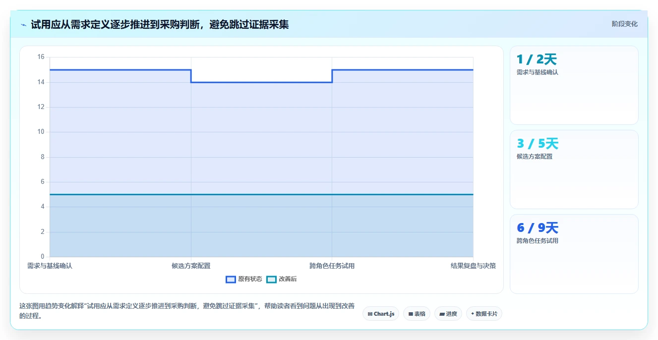
Task: Click the lightning icon beside the title
Action: [23, 24]
